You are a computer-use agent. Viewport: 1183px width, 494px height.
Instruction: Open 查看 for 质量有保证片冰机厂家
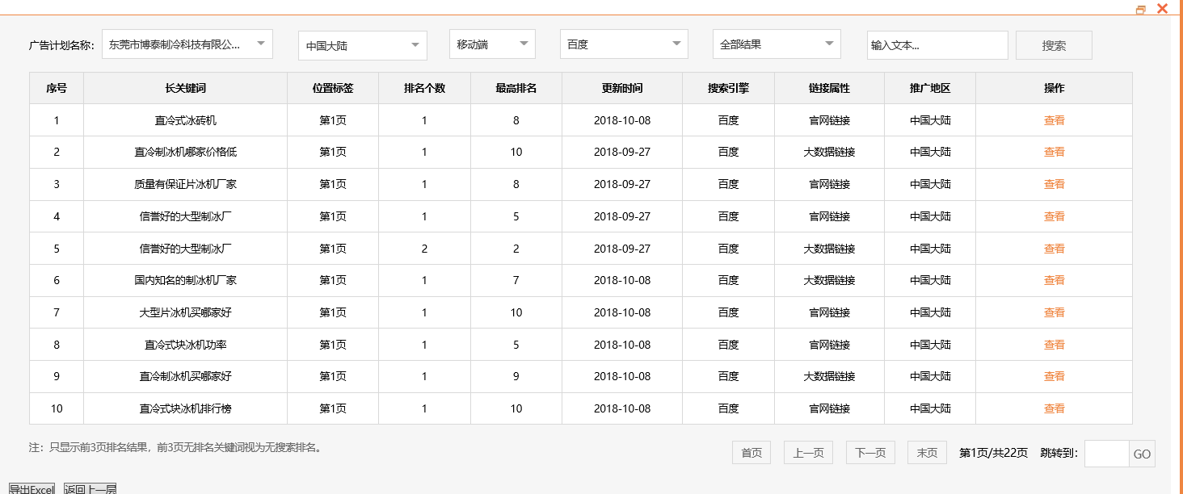click(x=1055, y=183)
